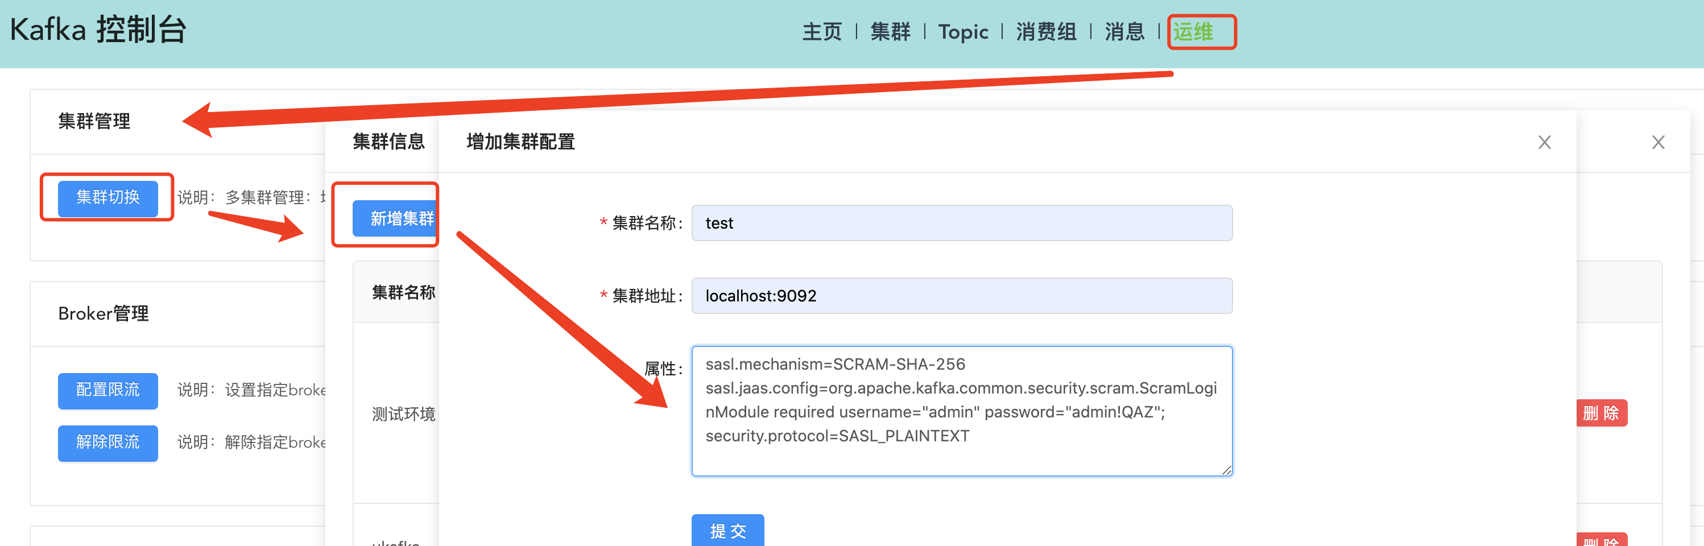Click the 增加集群配置 dialog title
This screenshot has height=546, width=1704.
coord(520,142)
